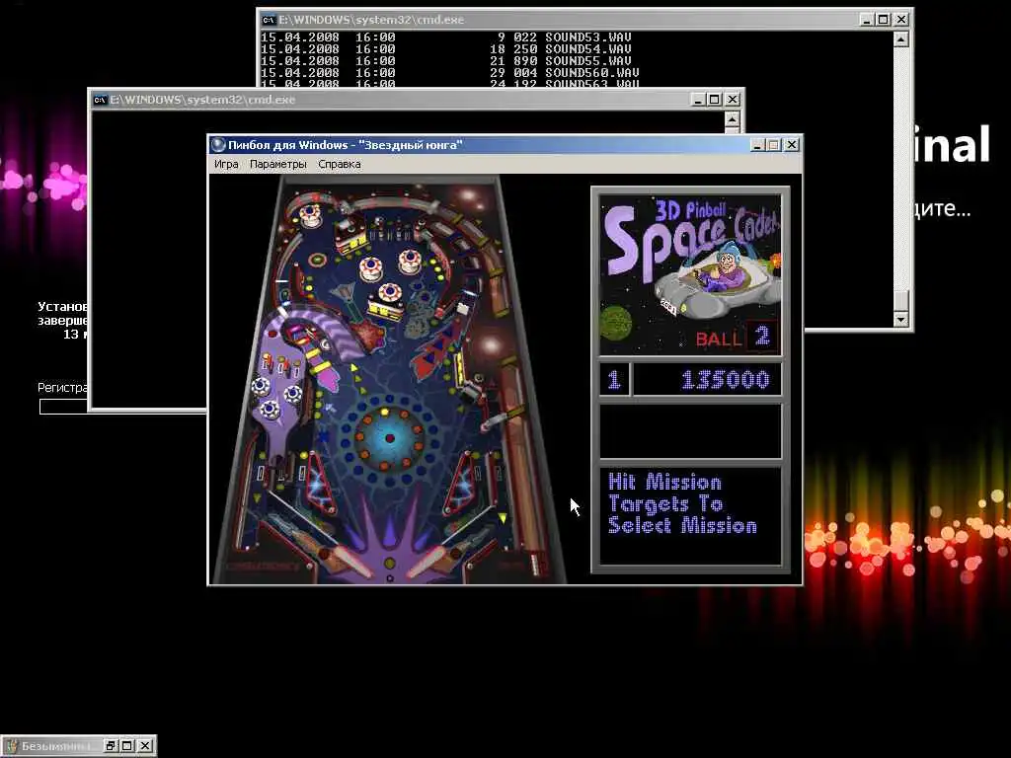Click the SOUND54.WAV line in cmd output

coord(446,49)
